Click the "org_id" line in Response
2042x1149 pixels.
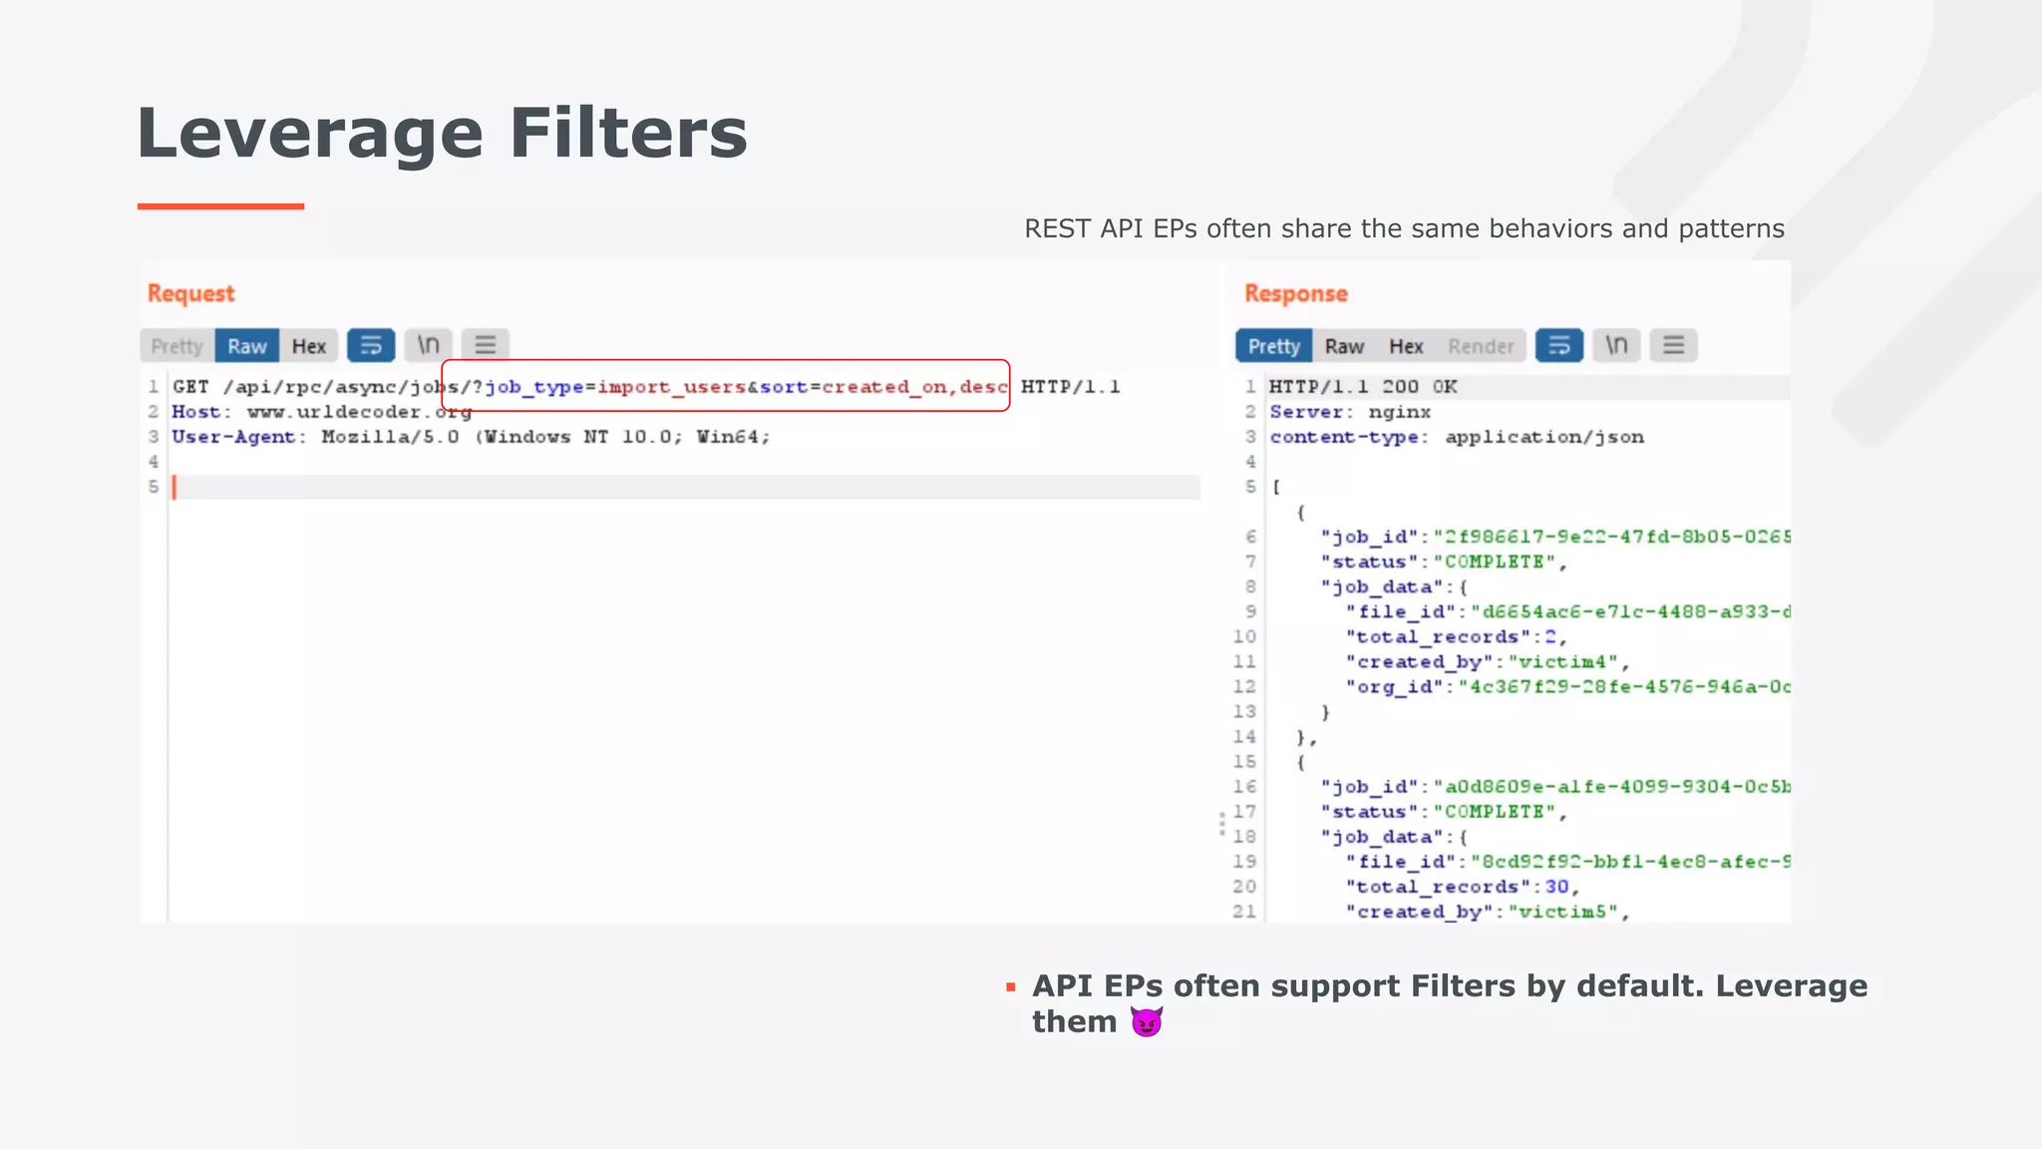click(1567, 687)
